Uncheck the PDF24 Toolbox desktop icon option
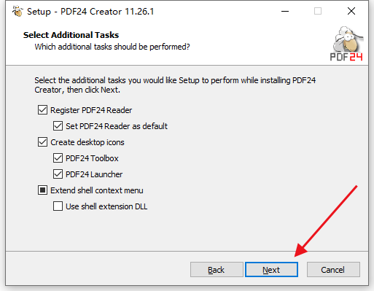This screenshot has height=291, width=374. tap(58, 158)
